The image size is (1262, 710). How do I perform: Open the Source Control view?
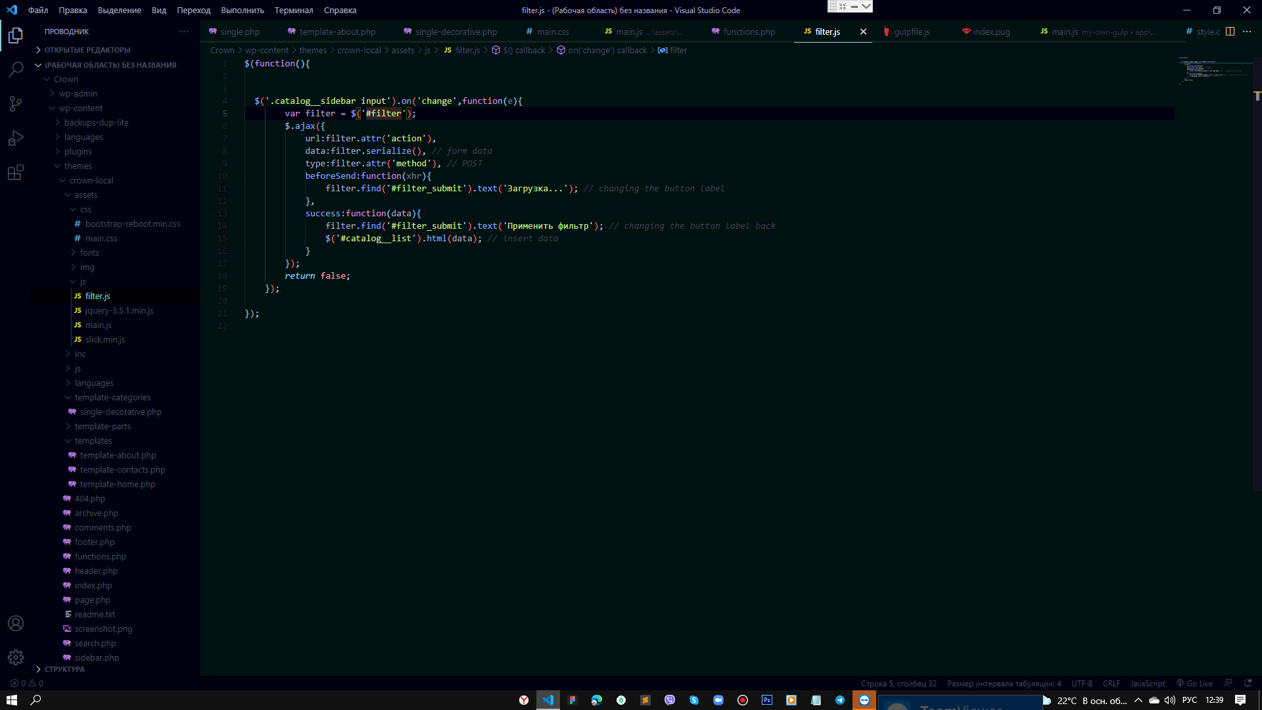point(16,104)
